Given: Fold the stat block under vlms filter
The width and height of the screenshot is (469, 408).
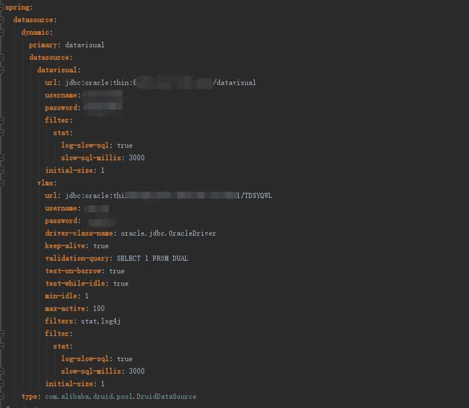Looking at the screenshot, I should pyautogui.click(x=2, y=346).
